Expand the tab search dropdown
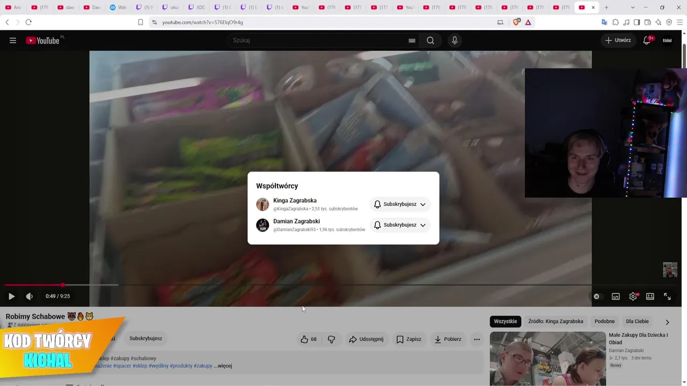This screenshot has height=386, width=687. 633,8
